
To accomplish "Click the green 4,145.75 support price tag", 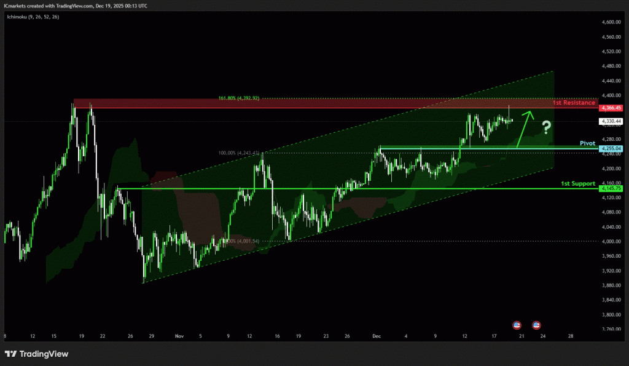I will pyautogui.click(x=611, y=189).
